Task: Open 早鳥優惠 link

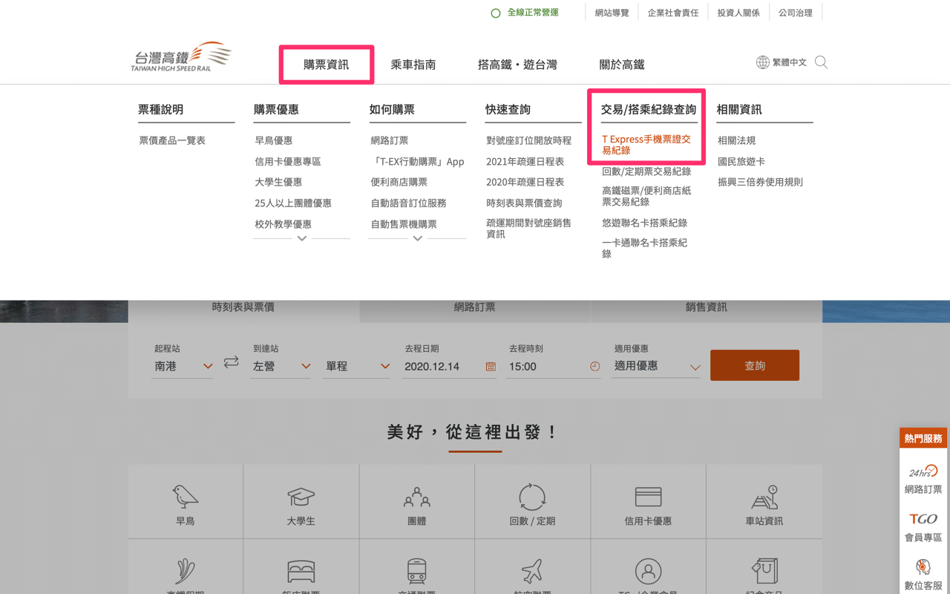Action: point(274,140)
